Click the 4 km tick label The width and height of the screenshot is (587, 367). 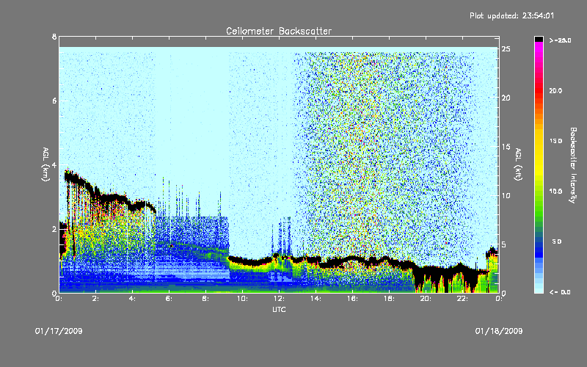(x=54, y=165)
